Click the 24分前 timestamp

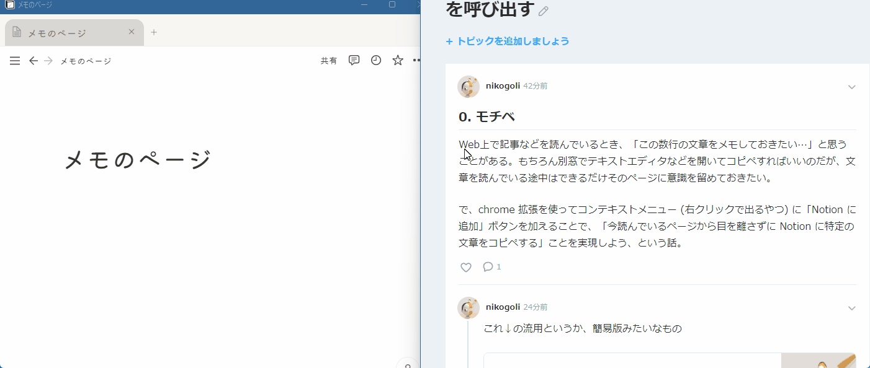(x=536, y=307)
